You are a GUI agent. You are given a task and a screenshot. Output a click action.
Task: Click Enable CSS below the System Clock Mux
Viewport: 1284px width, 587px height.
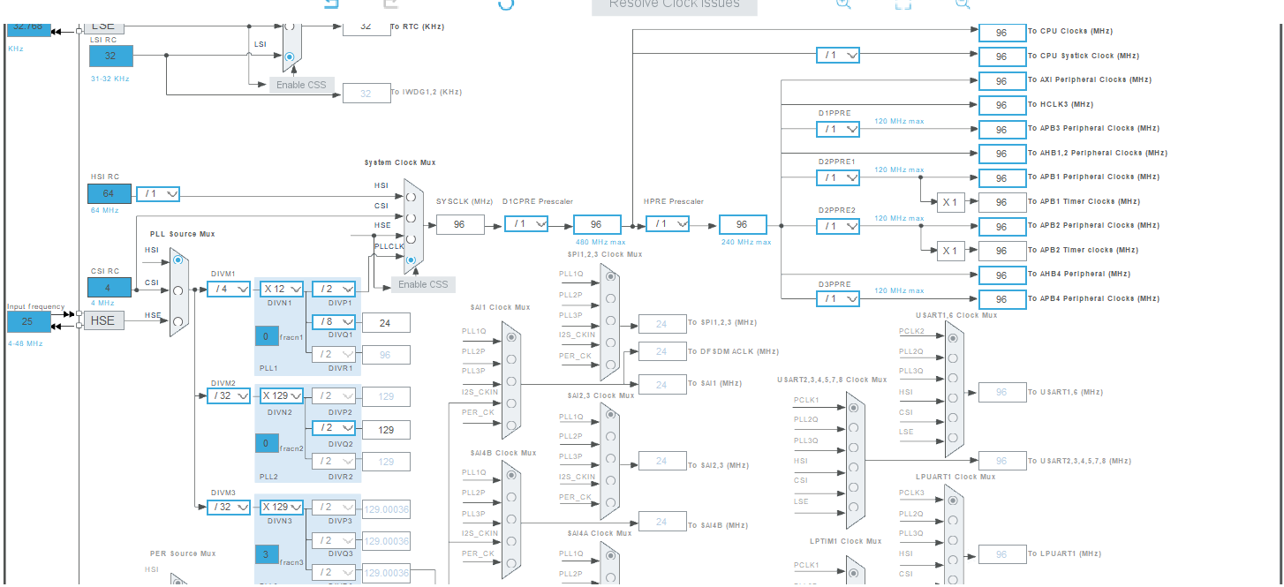421,284
